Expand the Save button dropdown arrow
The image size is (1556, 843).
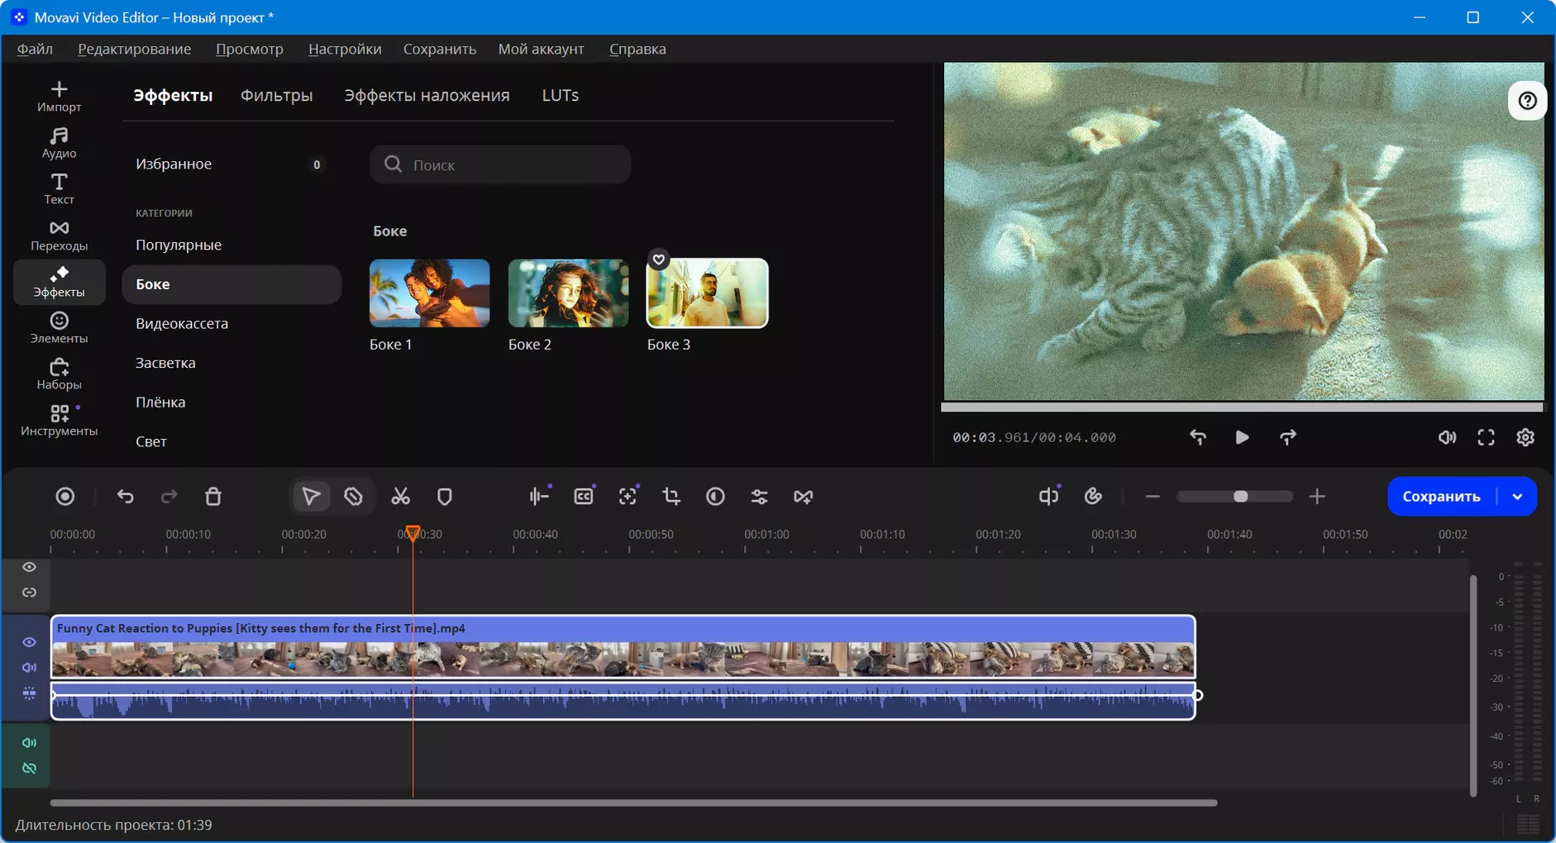click(1517, 497)
